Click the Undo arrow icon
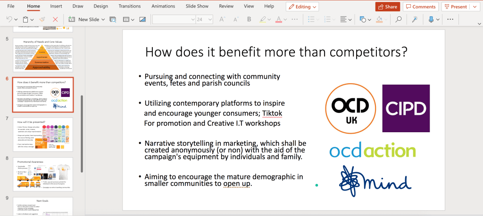483x216 pixels. click(9, 19)
